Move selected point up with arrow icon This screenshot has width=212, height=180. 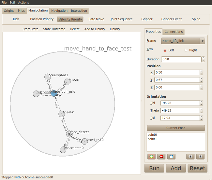pyautogui.click(x=190, y=157)
